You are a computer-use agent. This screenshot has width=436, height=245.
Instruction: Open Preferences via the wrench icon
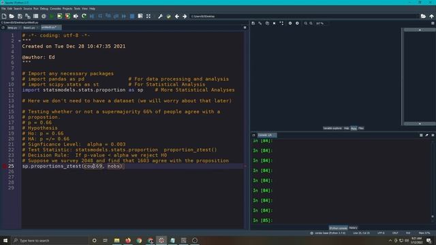click(161, 16)
